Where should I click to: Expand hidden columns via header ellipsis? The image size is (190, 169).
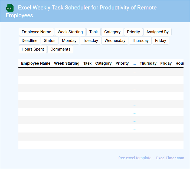(x=134, y=63)
